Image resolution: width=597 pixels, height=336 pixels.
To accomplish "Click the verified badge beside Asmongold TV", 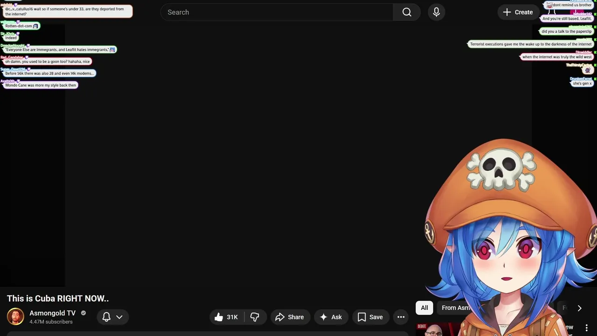I will tap(83, 313).
